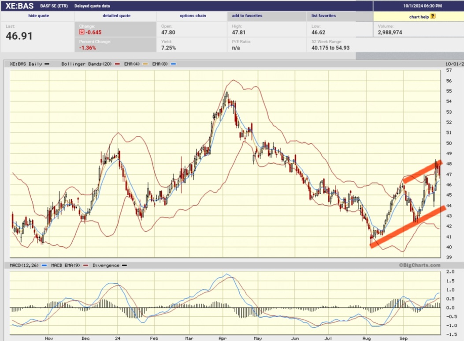This screenshot has height=341, width=464.
Task: Click the MACD EMA(9) red legend marker
Action: point(85,265)
